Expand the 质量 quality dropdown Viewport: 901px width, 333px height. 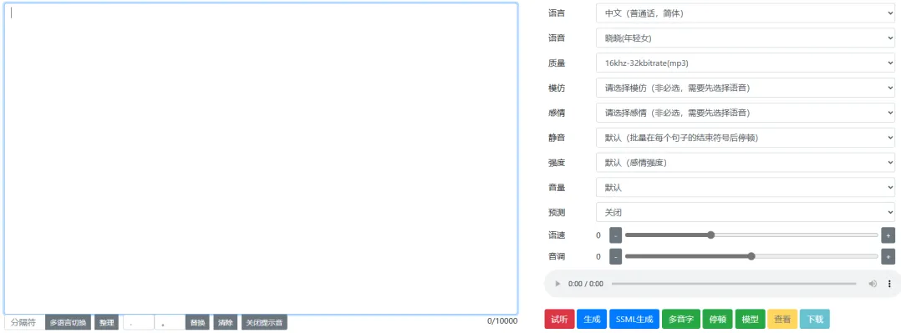(x=746, y=63)
